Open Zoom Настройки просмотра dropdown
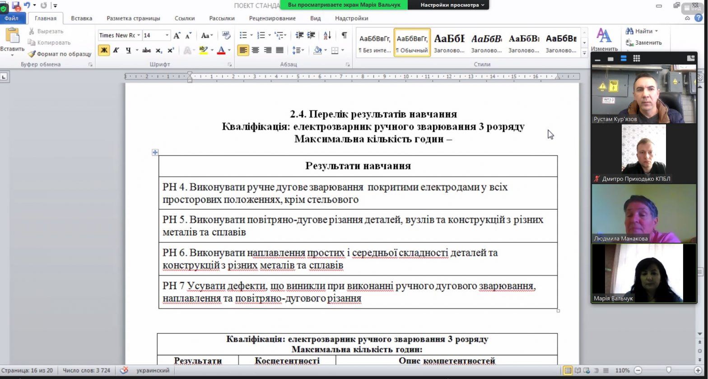Viewport: 708px width, 379px height. pyautogui.click(x=452, y=5)
